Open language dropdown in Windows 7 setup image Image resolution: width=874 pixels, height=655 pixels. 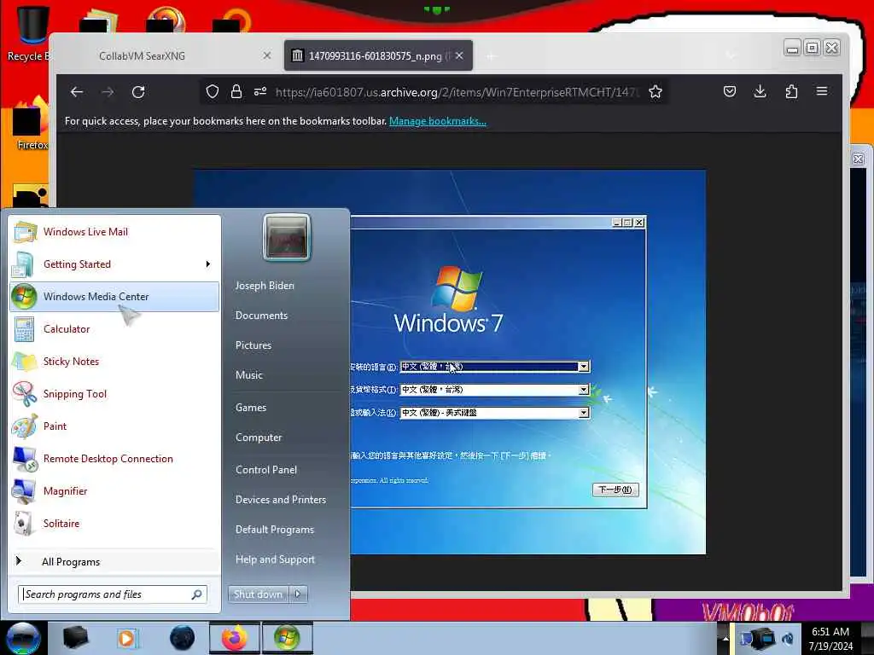(583, 367)
